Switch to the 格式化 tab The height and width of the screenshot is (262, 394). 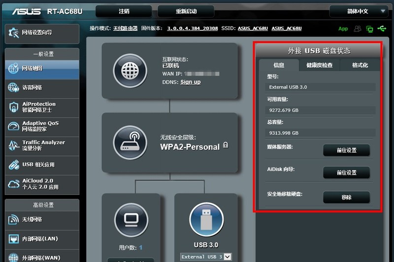(360, 65)
